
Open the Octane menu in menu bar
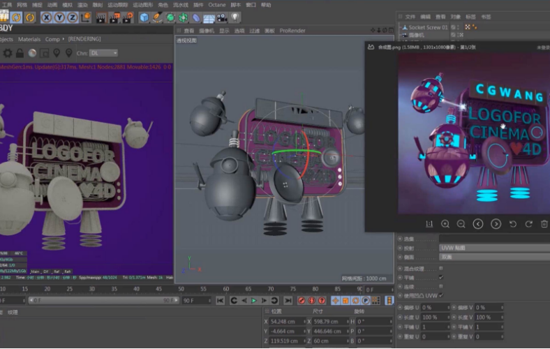217,5
